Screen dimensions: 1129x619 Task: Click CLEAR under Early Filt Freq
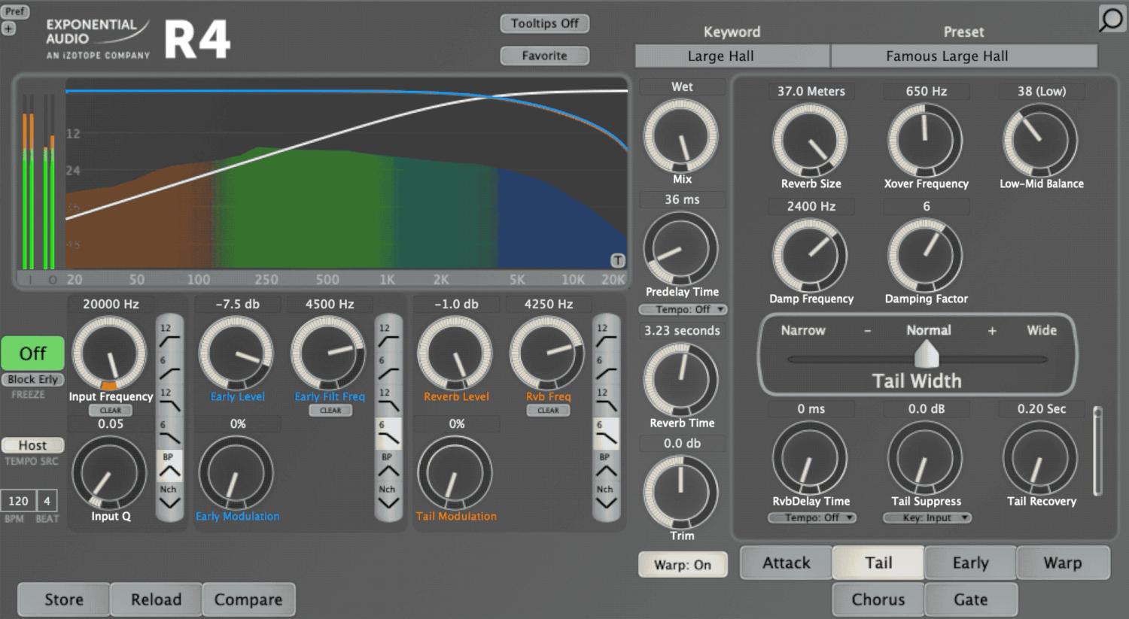coord(330,411)
